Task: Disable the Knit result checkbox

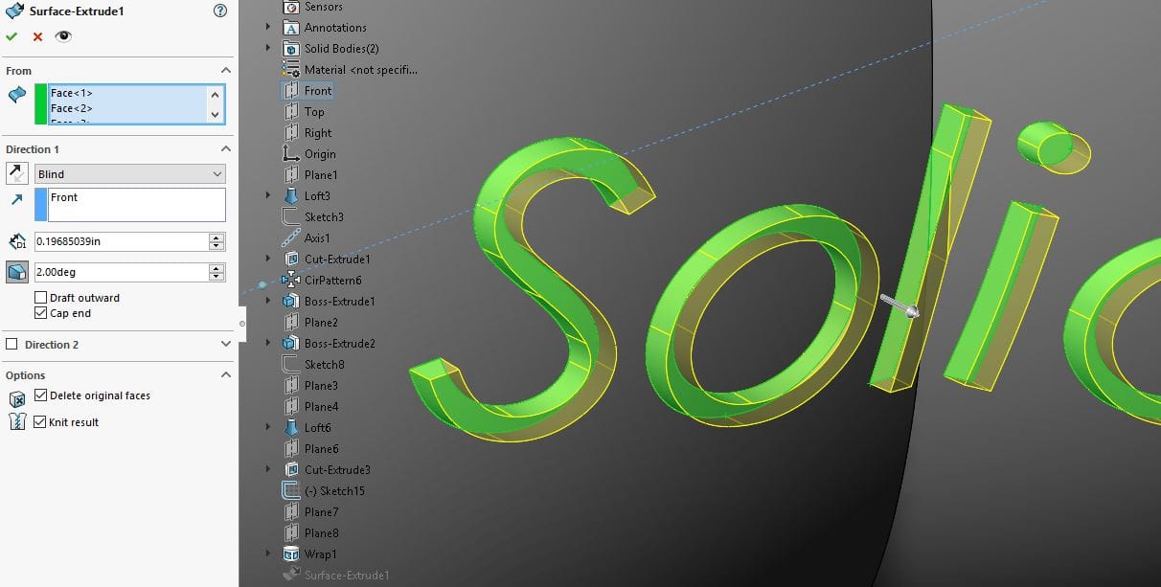Action: (40, 422)
